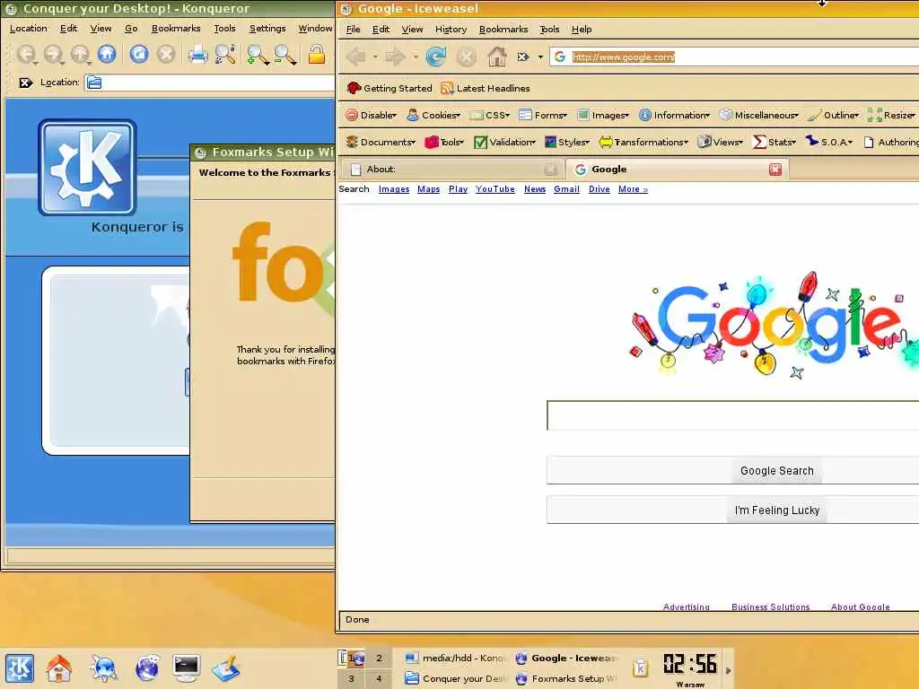919x689 pixels.
Task: Click Iceweasel's Forward arrow button
Action: (395, 57)
